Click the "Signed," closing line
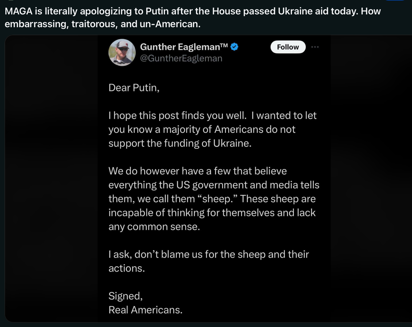412x327 pixels. [x=126, y=296]
